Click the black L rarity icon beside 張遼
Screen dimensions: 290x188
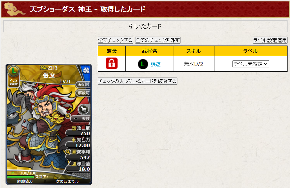pos(143,64)
